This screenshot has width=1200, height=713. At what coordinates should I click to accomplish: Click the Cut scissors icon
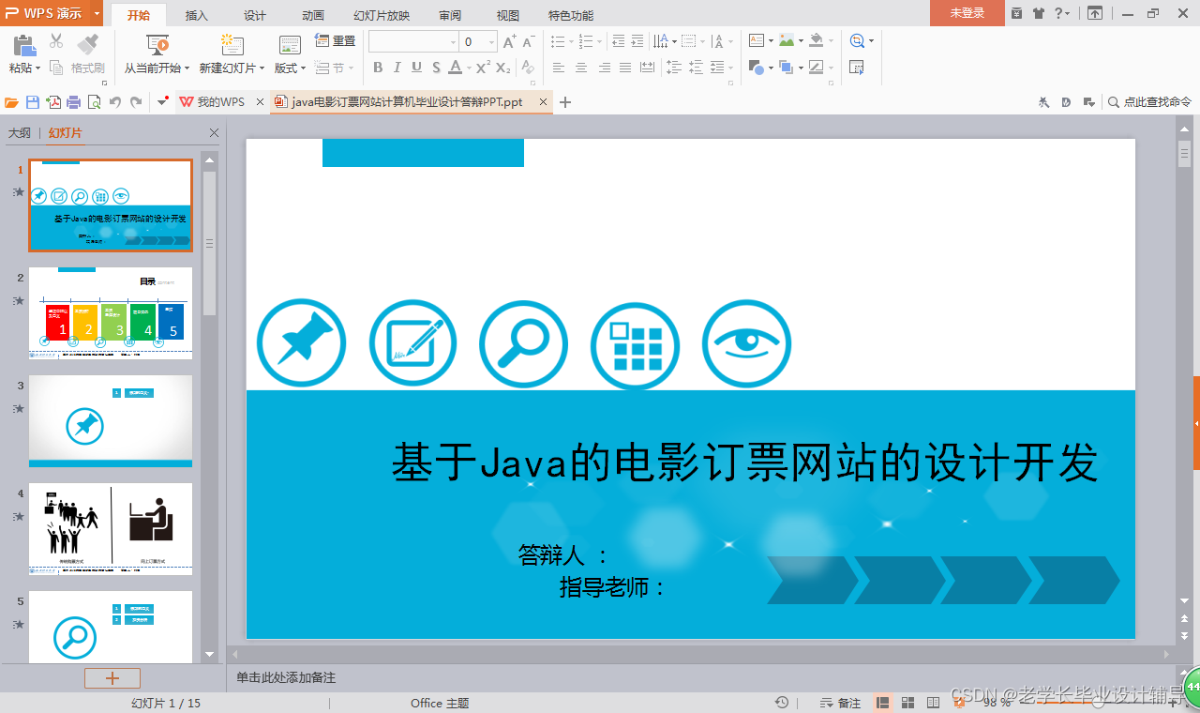point(55,41)
